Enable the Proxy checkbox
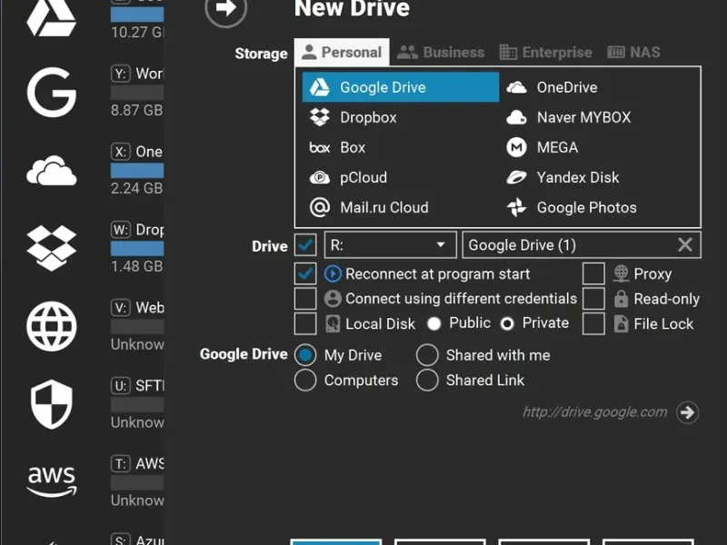Screen dimensions: 727x545 tap(593, 274)
